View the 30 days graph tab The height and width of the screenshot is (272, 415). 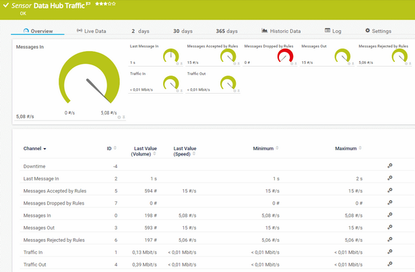181,31
